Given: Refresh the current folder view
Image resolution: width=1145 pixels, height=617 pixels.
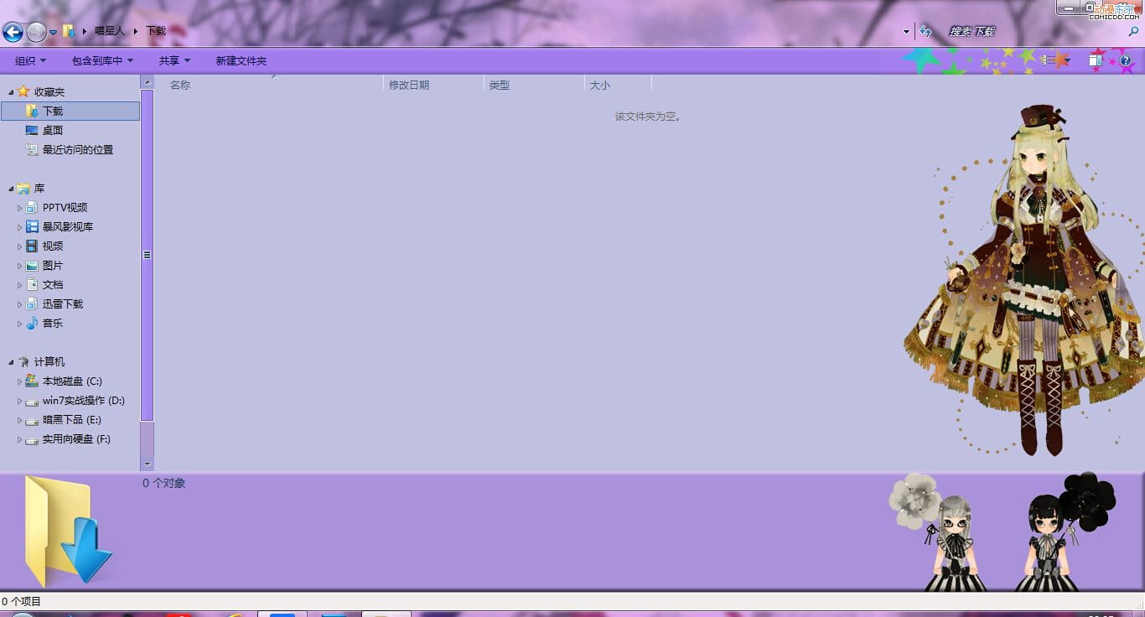Looking at the screenshot, I should tap(925, 31).
